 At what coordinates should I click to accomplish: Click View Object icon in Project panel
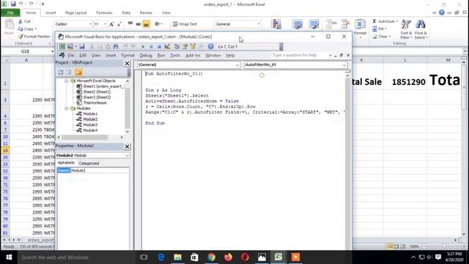(x=68, y=72)
